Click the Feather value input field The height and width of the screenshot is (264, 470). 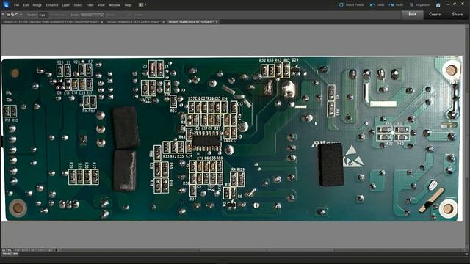(43, 15)
